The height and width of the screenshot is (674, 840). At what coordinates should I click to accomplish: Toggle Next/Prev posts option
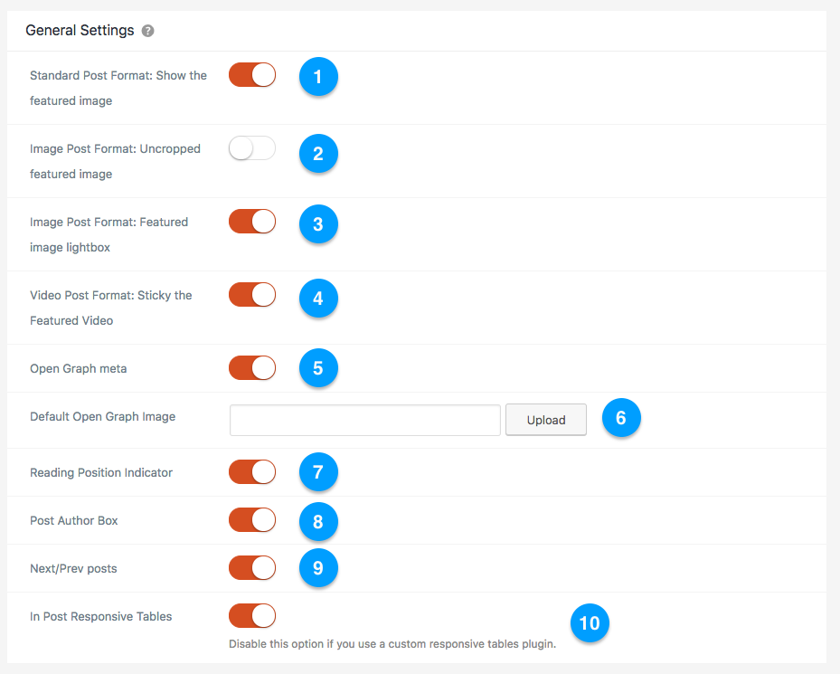(252, 568)
